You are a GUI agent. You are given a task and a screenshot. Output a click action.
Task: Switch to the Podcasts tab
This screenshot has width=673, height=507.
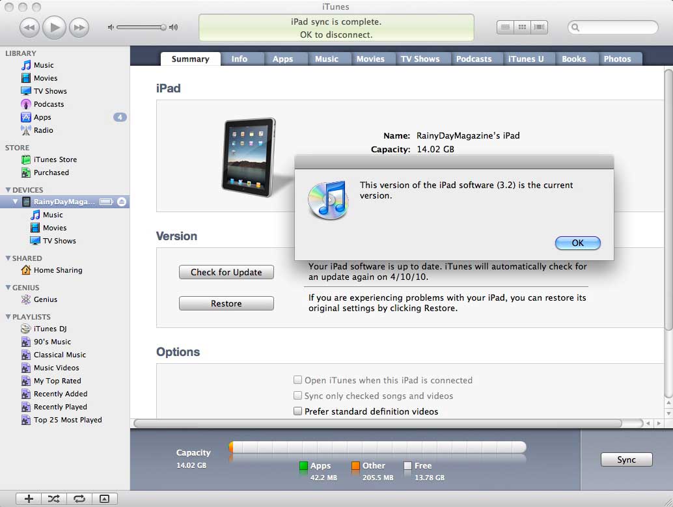[x=474, y=59]
